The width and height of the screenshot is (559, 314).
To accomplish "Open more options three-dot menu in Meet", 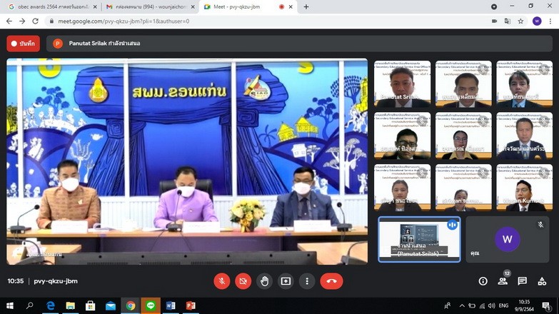I will (x=306, y=281).
